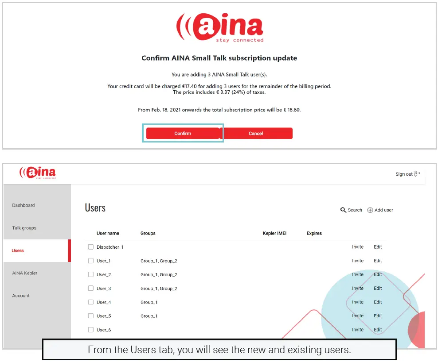Screen dimensions: 438x362
Task: Invite User_1
Action: click(x=358, y=261)
